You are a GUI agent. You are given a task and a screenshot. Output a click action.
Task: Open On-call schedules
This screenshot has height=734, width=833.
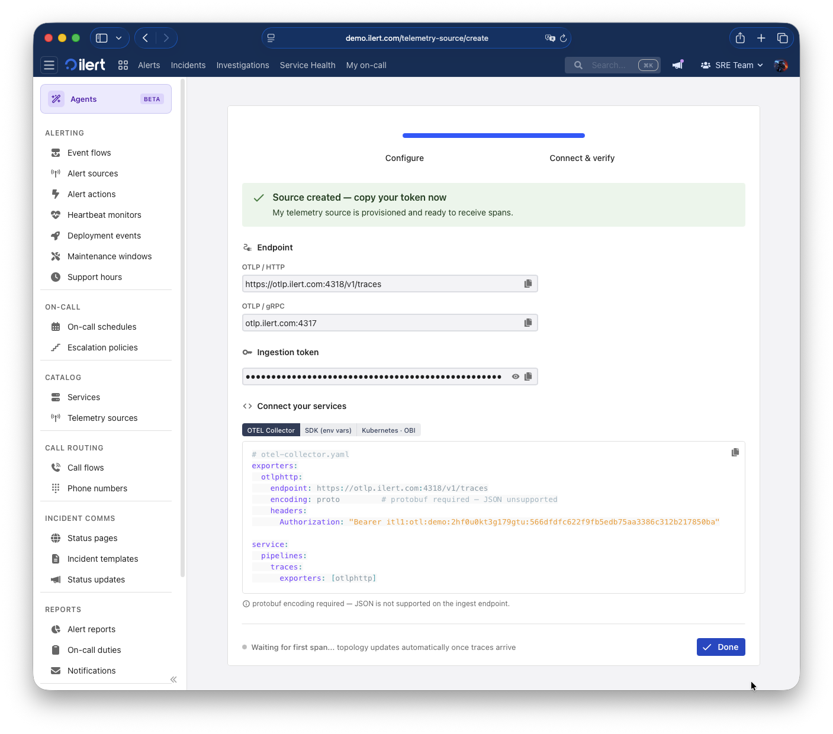106,327
